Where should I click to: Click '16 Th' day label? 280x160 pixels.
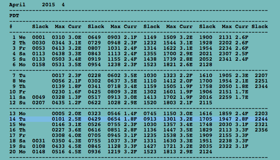pyautogui.click(x=17, y=130)
